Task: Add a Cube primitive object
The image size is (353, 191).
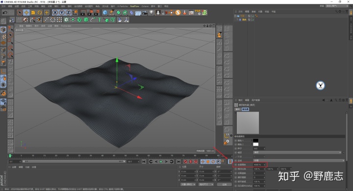Action: tap(105, 13)
